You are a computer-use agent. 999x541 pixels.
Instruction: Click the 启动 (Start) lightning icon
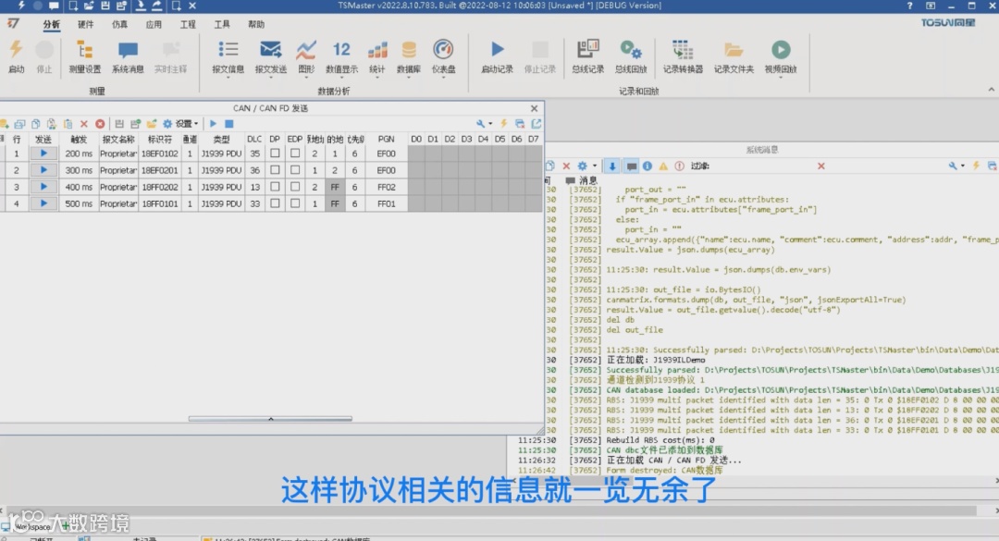click(16, 56)
